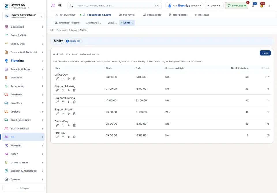This screenshot has height=193, width=277.
Task: Open Live Chat
Action: coord(237,5)
